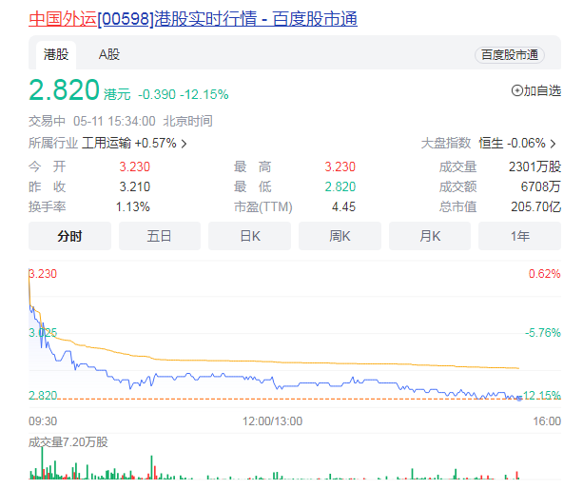Viewport: 583px width, 489px height.
Task: Select the 分时 intraday chart view
Action: (x=69, y=236)
